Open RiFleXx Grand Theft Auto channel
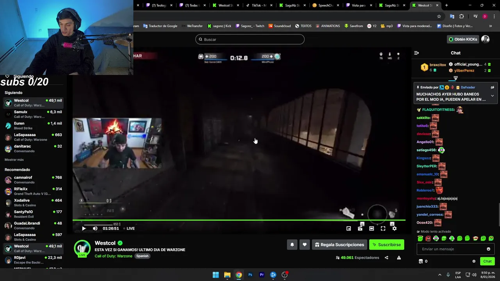Image resolution: width=500 pixels, height=281 pixels. [x=33, y=191]
